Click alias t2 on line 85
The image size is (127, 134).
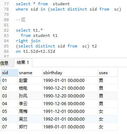[x=94, y=46]
